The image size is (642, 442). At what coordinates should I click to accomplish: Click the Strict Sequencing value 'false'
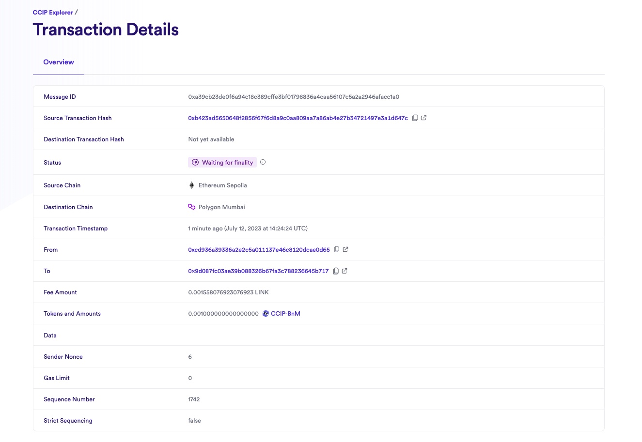(194, 420)
